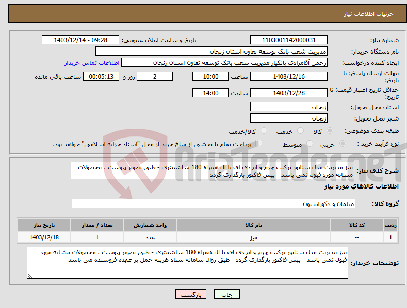Click the چاپ (print) button
Screen dimensions: 407x308
tap(226, 294)
